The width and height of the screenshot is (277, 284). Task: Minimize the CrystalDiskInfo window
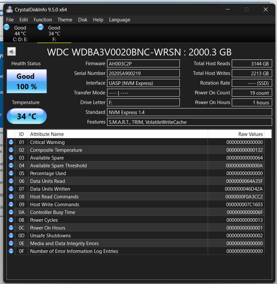(x=228, y=9)
